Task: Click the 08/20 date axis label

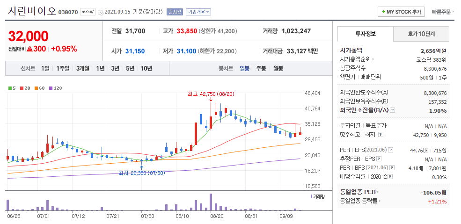Action: pyautogui.click(x=217, y=216)
